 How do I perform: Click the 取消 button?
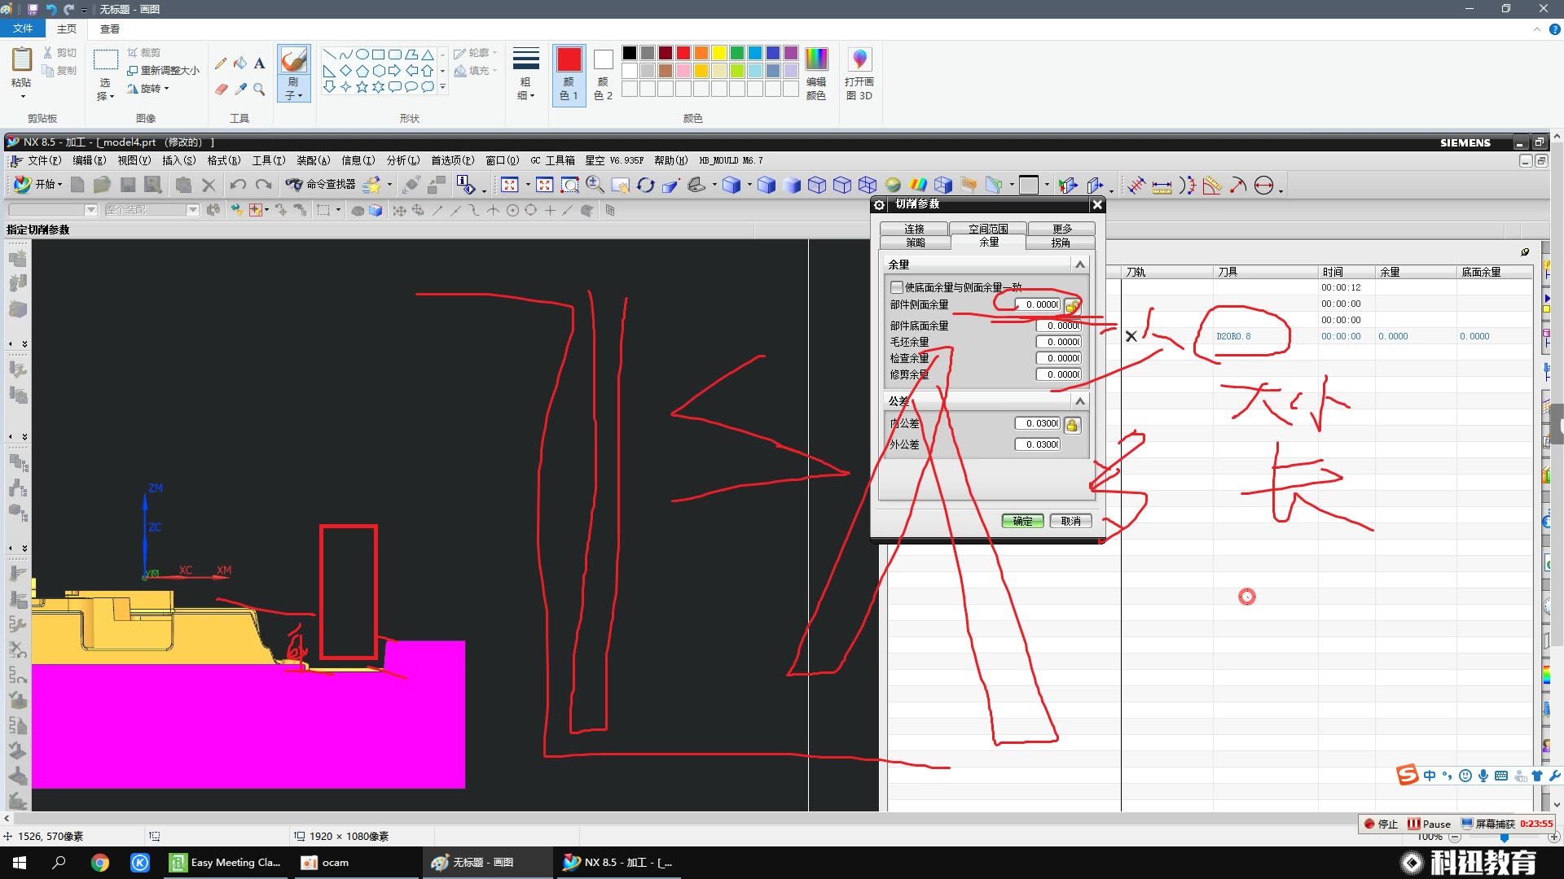click(x=1070, y=521)
